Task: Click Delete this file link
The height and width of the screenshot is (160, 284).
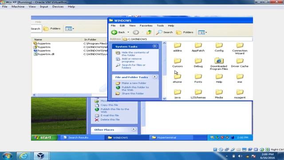Action: tap(110, 120)
